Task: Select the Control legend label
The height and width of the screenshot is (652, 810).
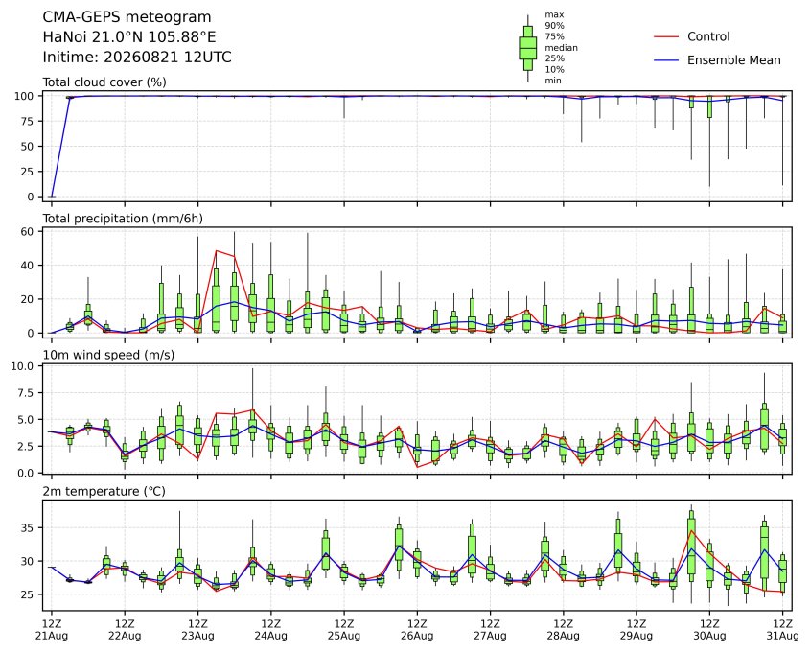Action: click(x=708, y=36)
